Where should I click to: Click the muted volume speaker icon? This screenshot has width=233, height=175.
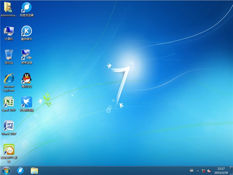point(209,171)
